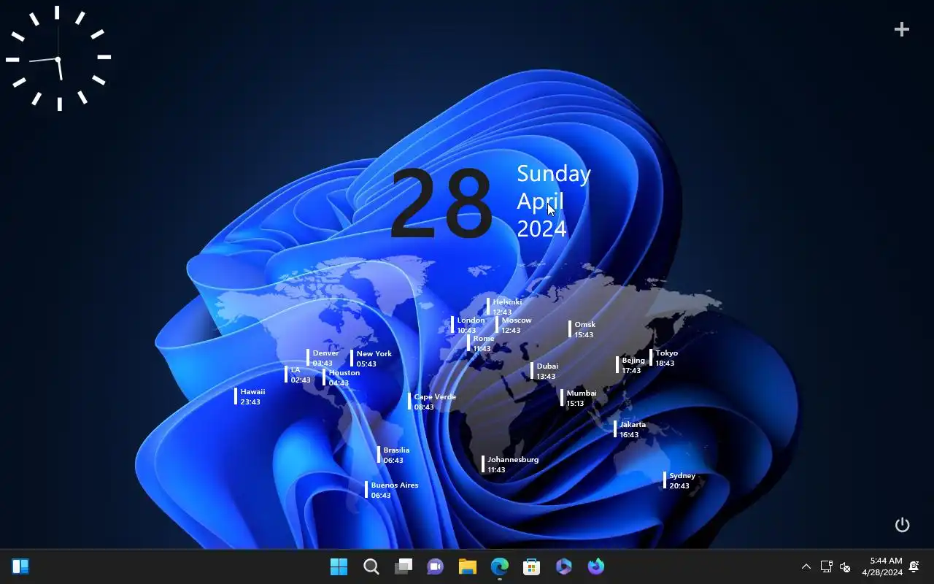Open the Clipchamp icon in the taskbar
Viewport: 934px width, 584px height.
(x=564, y=566)
